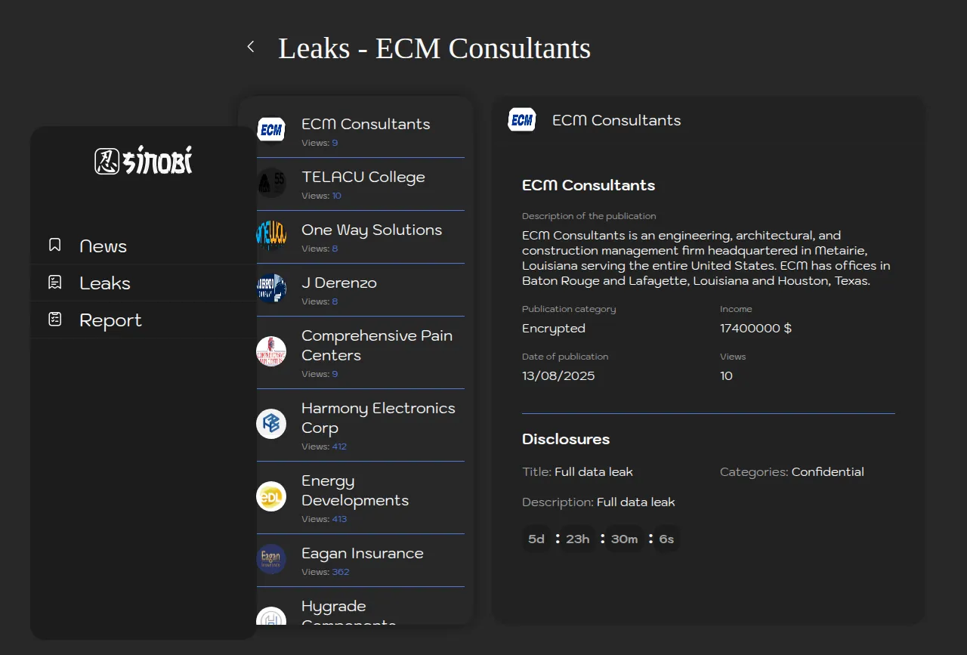Click the One Way Solutions logo
The width and height of the screenshot is (967, 655).
click(x=271, y=236)
